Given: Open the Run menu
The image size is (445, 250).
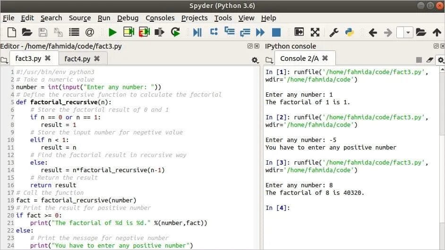Looking at the screenshot, I should (x=104, y=18).
